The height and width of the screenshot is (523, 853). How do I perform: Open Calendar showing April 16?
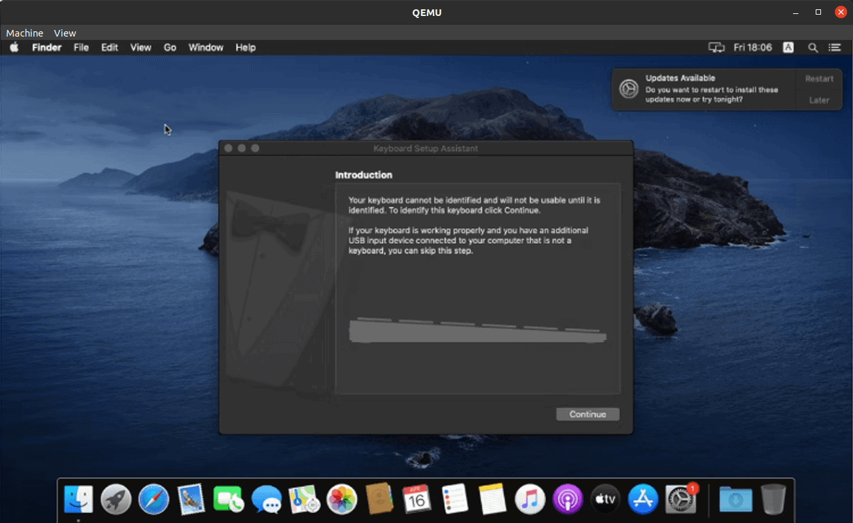[417, 499]
